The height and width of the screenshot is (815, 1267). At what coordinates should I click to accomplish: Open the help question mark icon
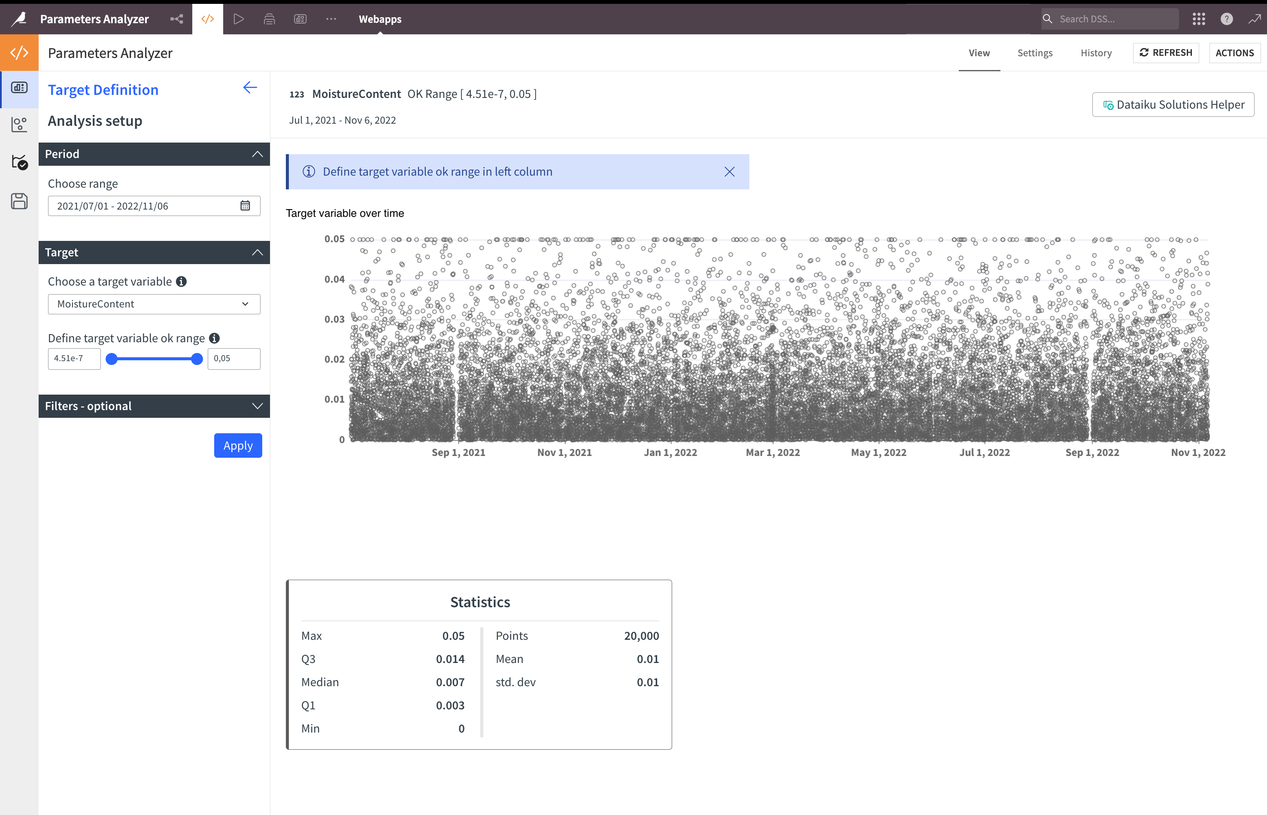click(x=1227, y=19)
